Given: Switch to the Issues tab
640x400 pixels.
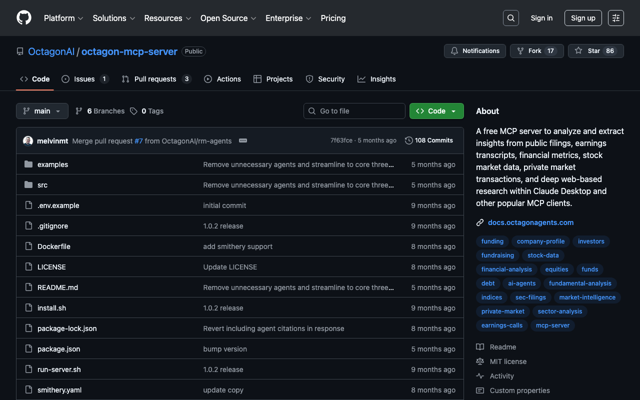Looking at the screenshot, I should tap(84, 79).
